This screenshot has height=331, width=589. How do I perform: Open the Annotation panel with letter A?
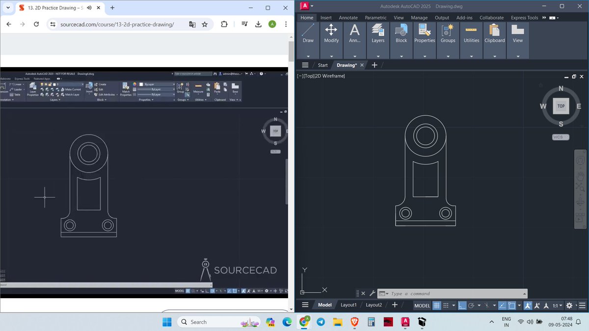[x=355, y=40]
